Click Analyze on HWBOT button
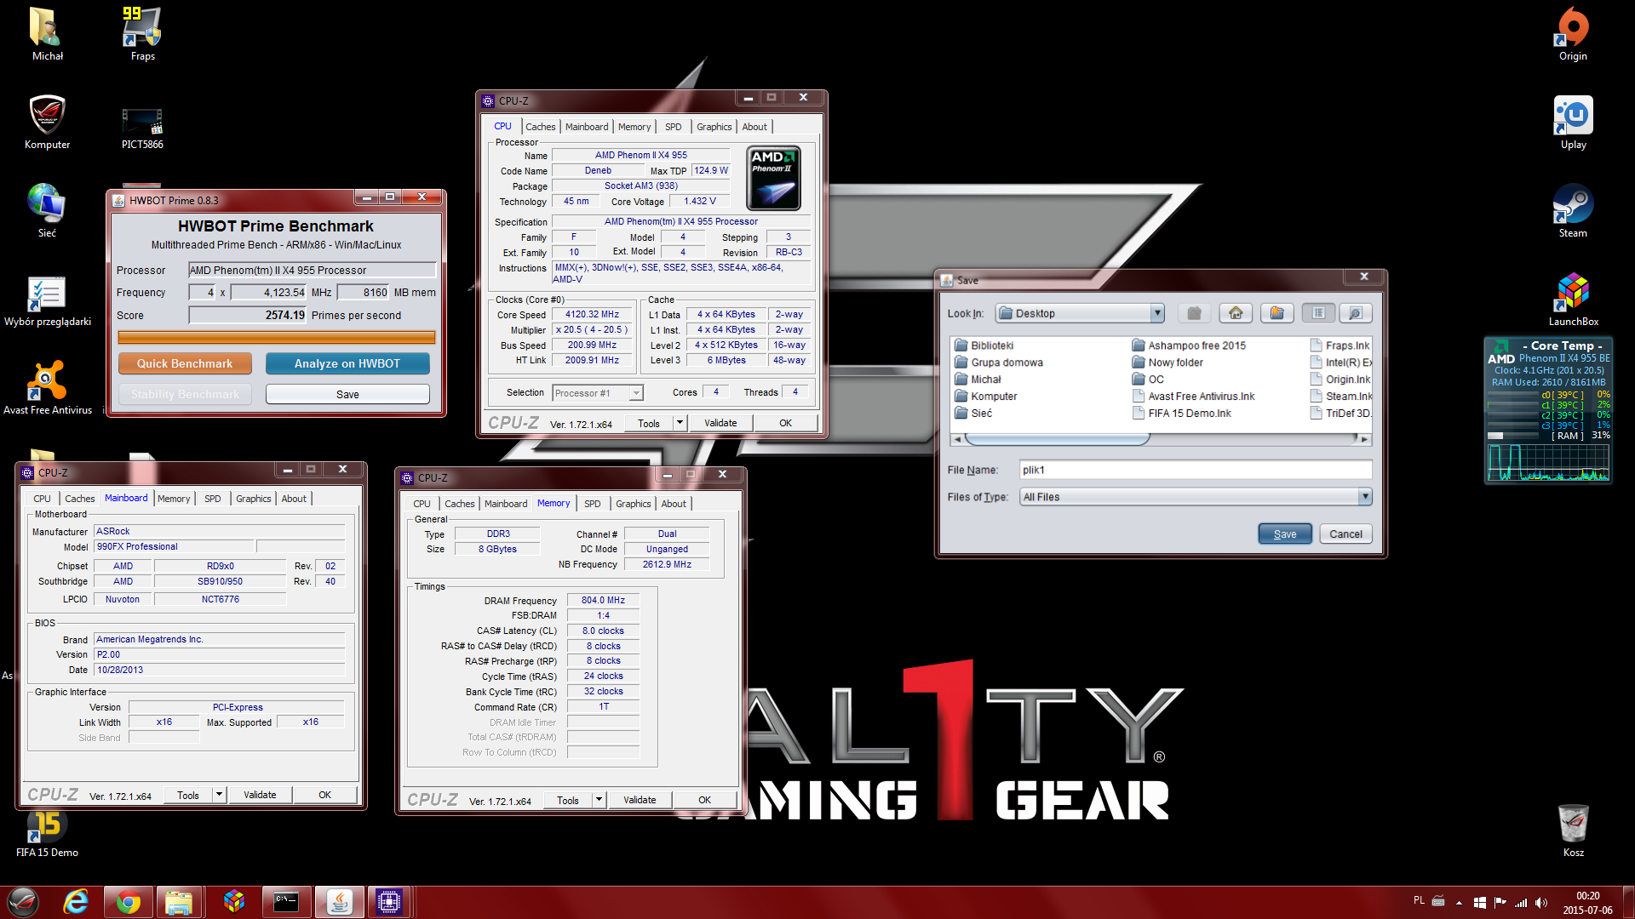 347,363
